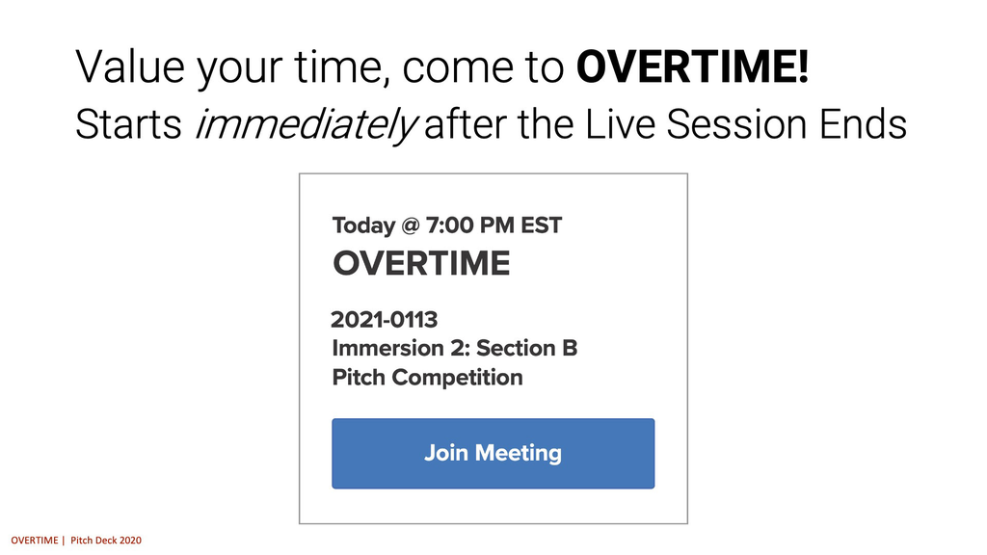
Task: Click the OVERTIME | Pitch Deck 2020 footer
Action: tap(77, 541)
